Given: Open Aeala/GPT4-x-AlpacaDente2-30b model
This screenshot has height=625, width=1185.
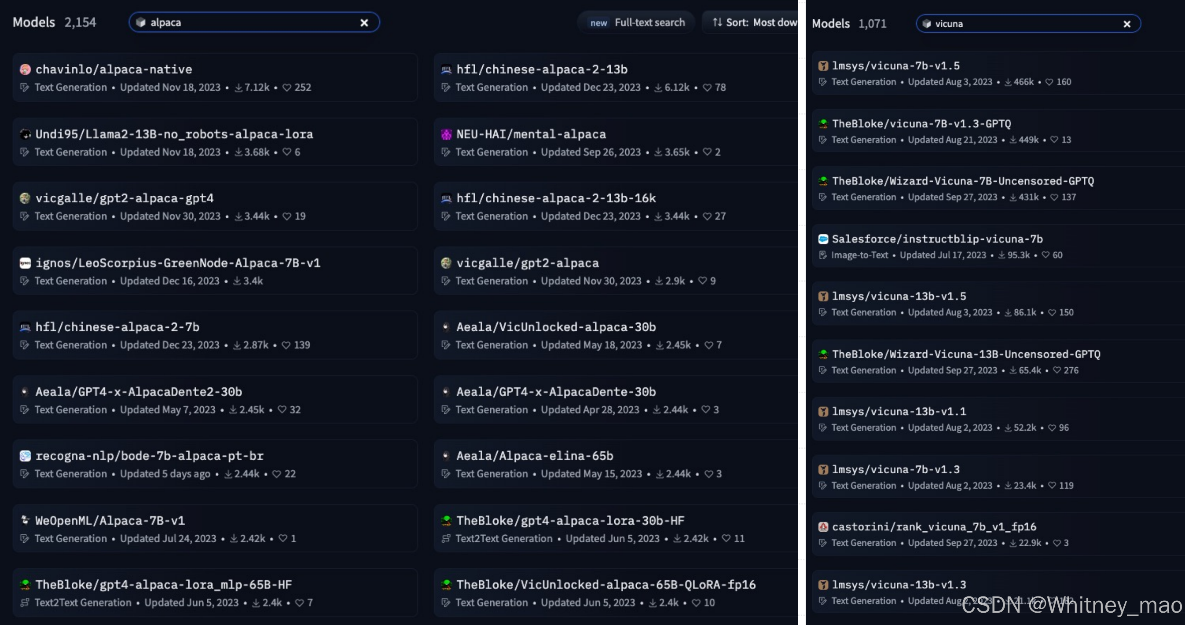Looking at the screenshot, I should (x=139, y=392).
